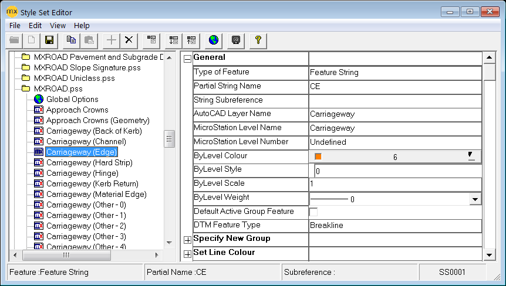Open the ByLevel Weight dropdown arrow
Viewport: 506px width, 286px height.
coord(475,199)
